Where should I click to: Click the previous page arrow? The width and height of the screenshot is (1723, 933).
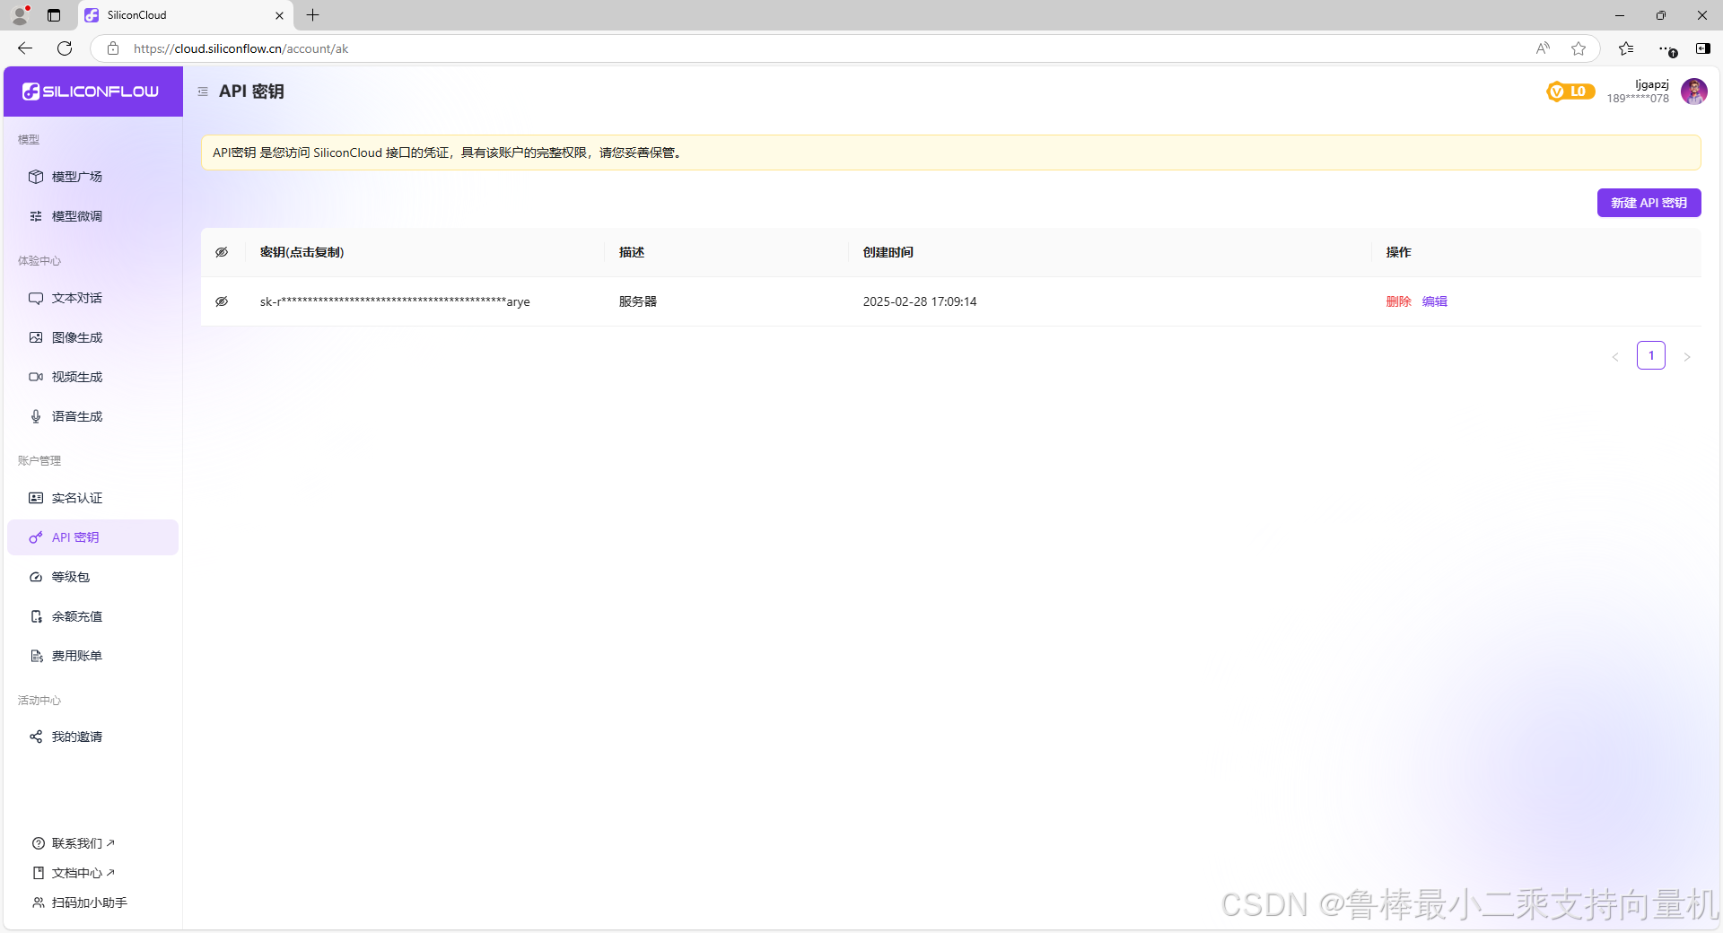point(1614,356)
